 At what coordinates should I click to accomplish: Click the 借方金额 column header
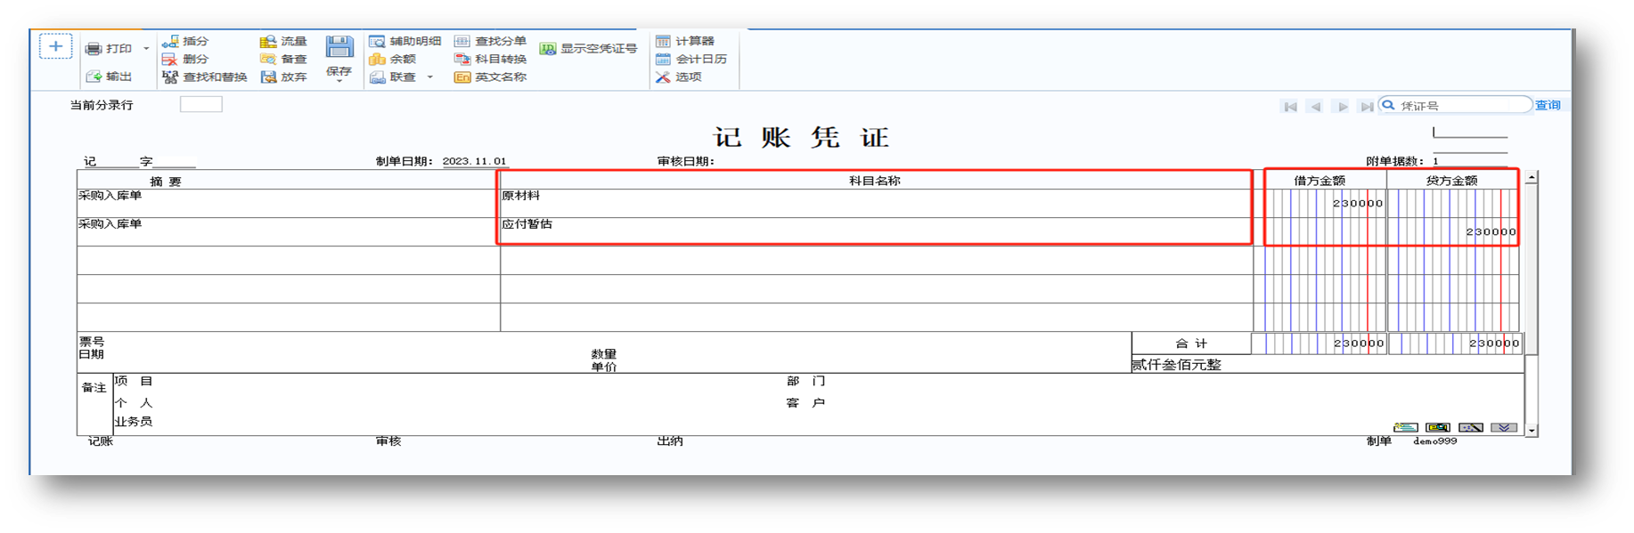coord(1319,181)
